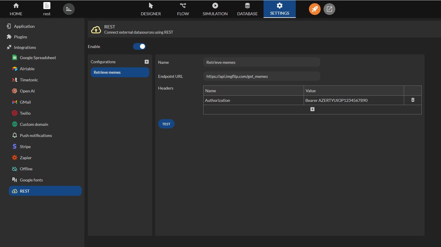Viewport: 441px width, 247px height.
Task: Open Google Spreadsheet integration
Action: pyautogui.click(x=45, y=58)
